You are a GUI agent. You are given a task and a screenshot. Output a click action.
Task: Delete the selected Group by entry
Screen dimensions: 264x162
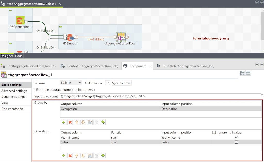(70, 122)
